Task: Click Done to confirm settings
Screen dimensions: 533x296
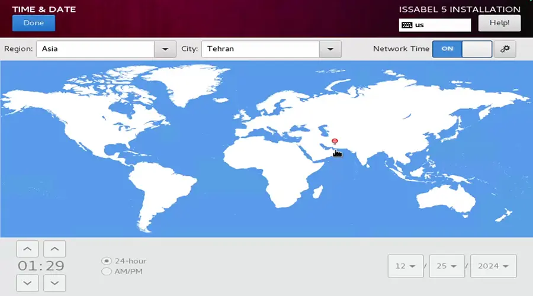Action: 34,23
